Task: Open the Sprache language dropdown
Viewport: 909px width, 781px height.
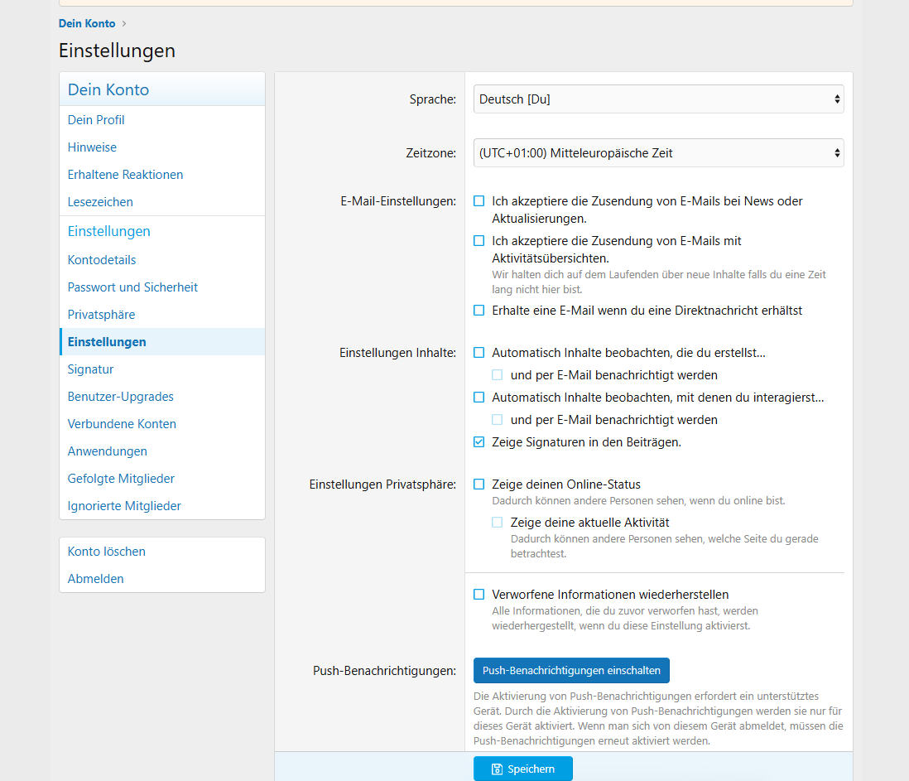Action: [x=658, y=99]
